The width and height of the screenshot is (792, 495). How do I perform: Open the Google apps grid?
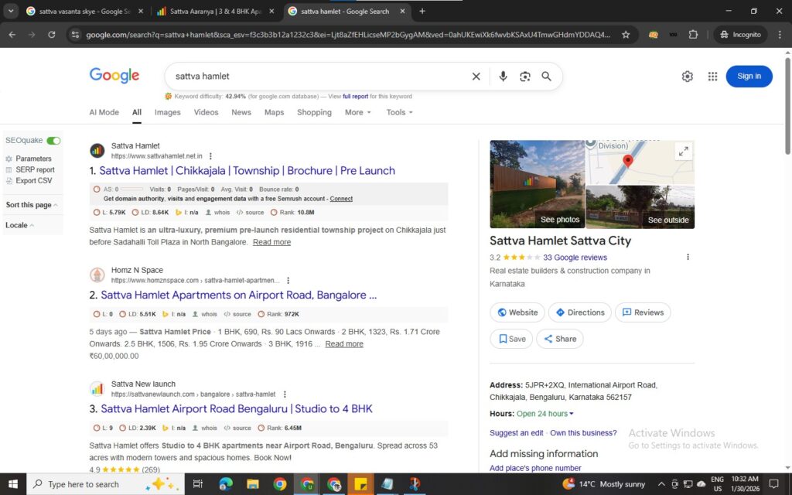coord(712,76)
